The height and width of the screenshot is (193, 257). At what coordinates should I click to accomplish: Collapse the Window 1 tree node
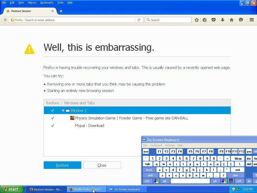[63, 111]
